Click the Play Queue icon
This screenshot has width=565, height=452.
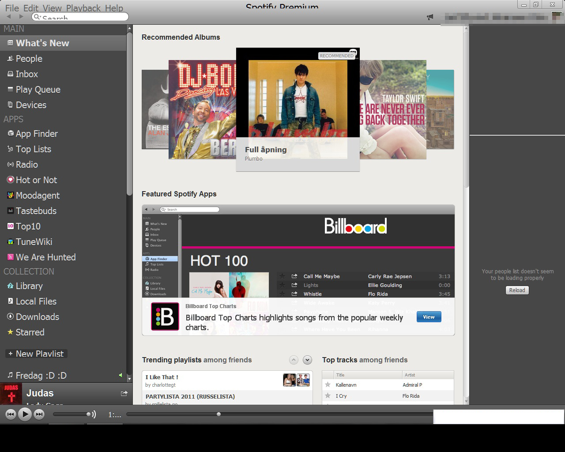click(10, 89)
